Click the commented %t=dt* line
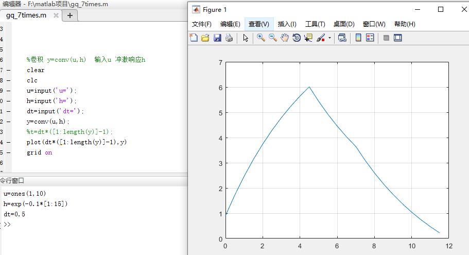Viewport: 469px width, 255px height. point(70,132)
